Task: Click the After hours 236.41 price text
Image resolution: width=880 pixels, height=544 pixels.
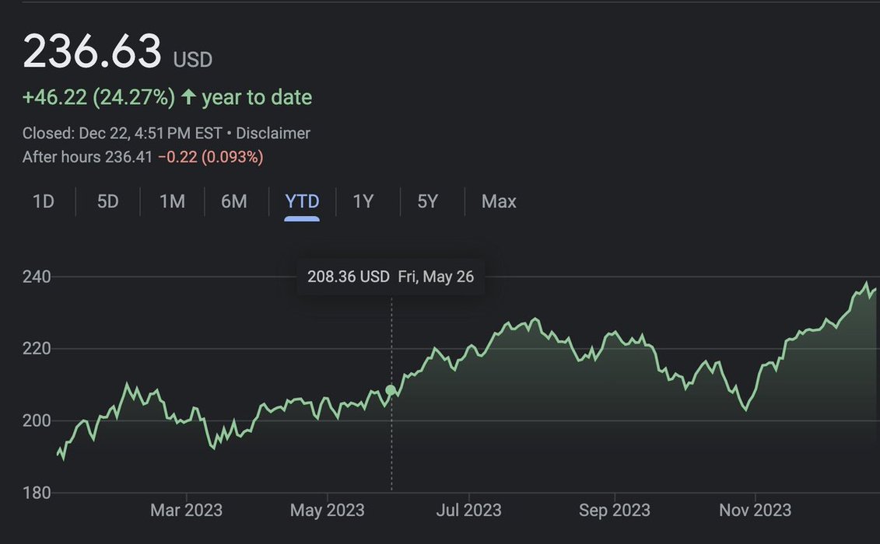Action: (87, 157)
